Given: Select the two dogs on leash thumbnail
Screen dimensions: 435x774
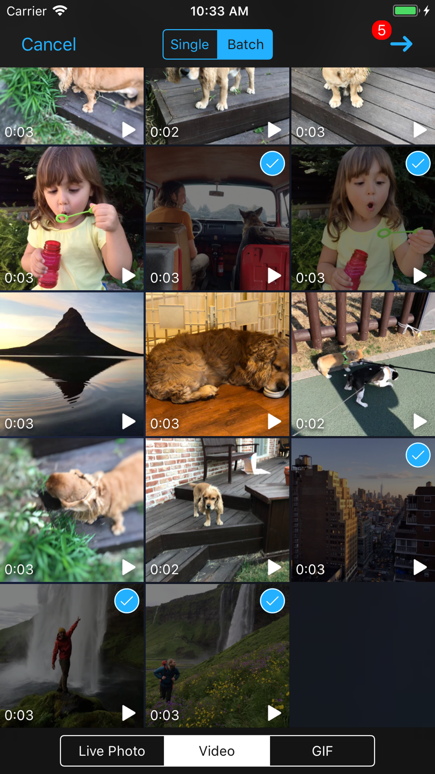Looking at the screenshot, I should [x=363, y=364].
